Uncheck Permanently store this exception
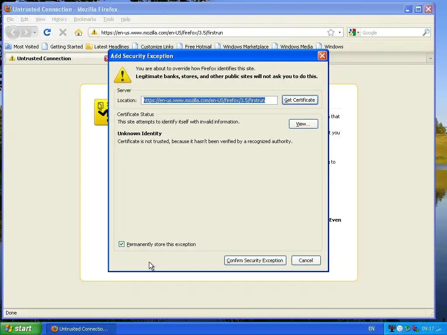Screen dimensions: 447x335 click(122, 244)
